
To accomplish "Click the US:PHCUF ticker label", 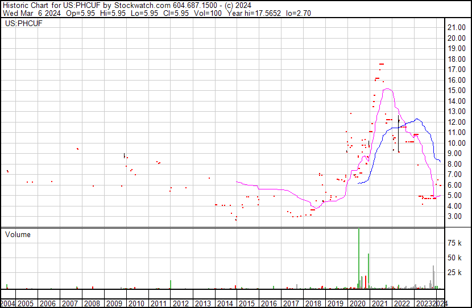I will [20, 24].
